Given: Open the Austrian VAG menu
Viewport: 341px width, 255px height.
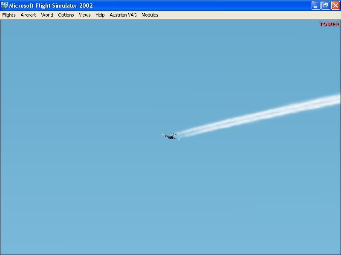Looking at the screenshot, I should click(123, 15).
